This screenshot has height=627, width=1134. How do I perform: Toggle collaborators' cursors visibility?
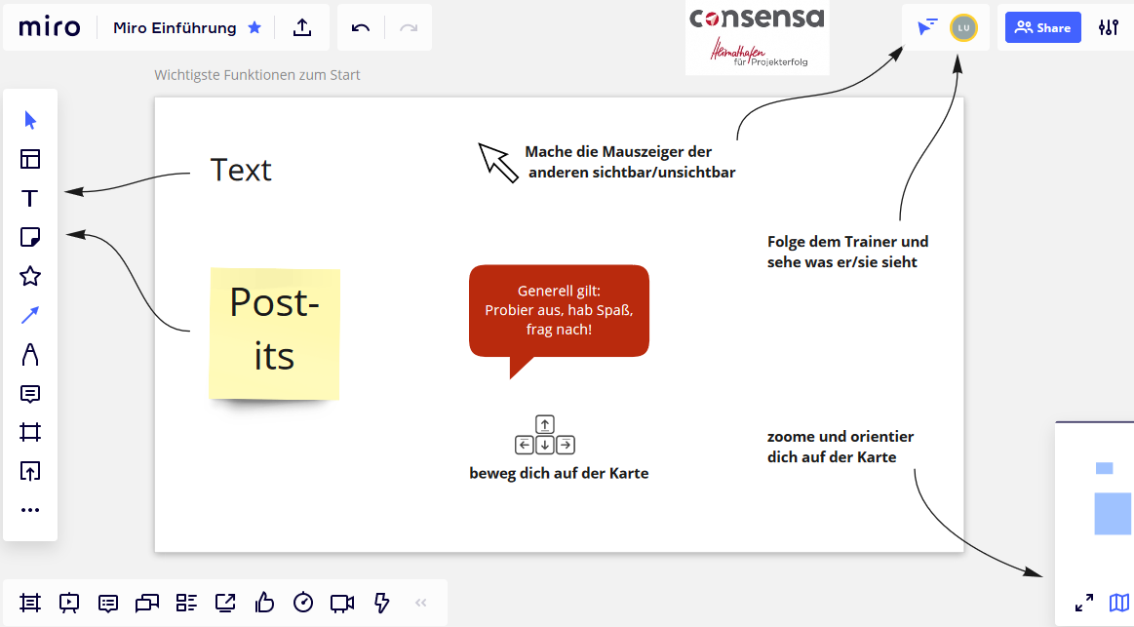pos(927,27)
